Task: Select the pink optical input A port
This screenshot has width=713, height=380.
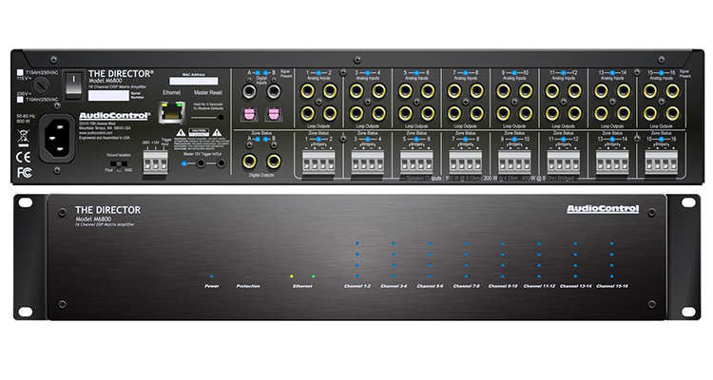Action: pyautogui.click(x=249, y=114)
